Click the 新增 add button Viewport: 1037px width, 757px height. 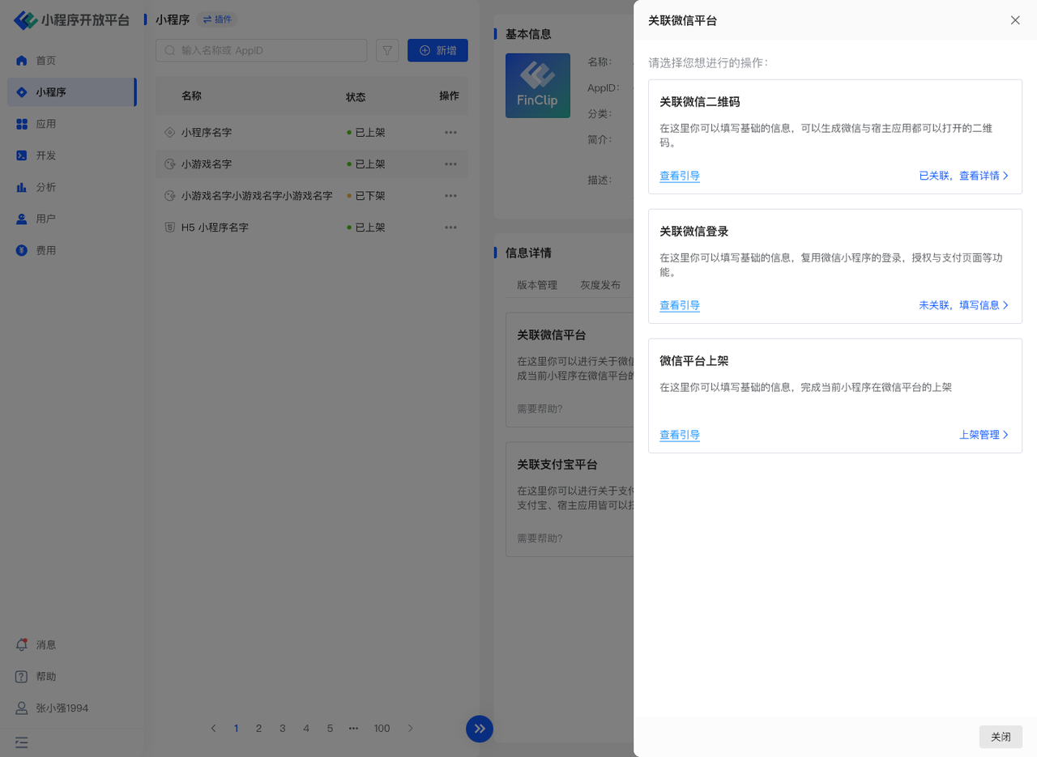coord(437,50)
